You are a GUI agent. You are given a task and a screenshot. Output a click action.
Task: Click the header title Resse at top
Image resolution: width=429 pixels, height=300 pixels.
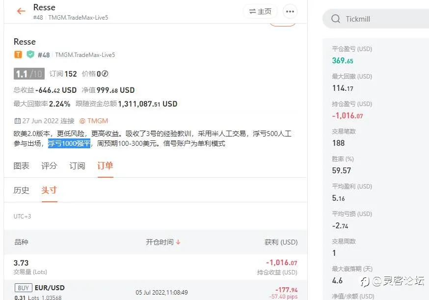(x=44, y=7)
